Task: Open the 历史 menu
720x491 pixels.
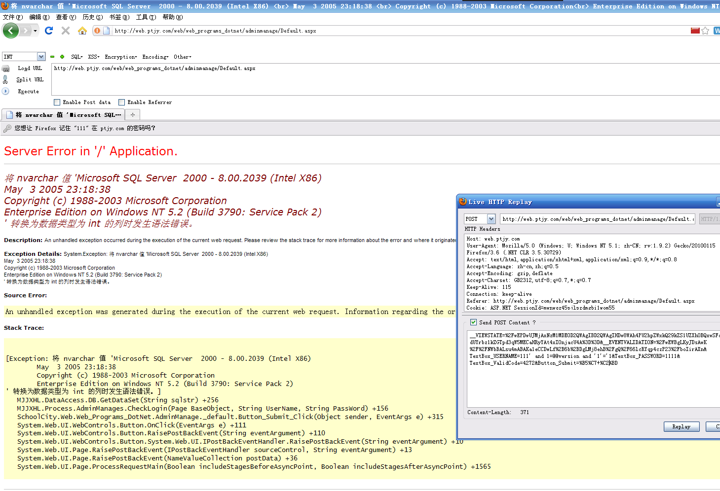Action: (92, 17)
